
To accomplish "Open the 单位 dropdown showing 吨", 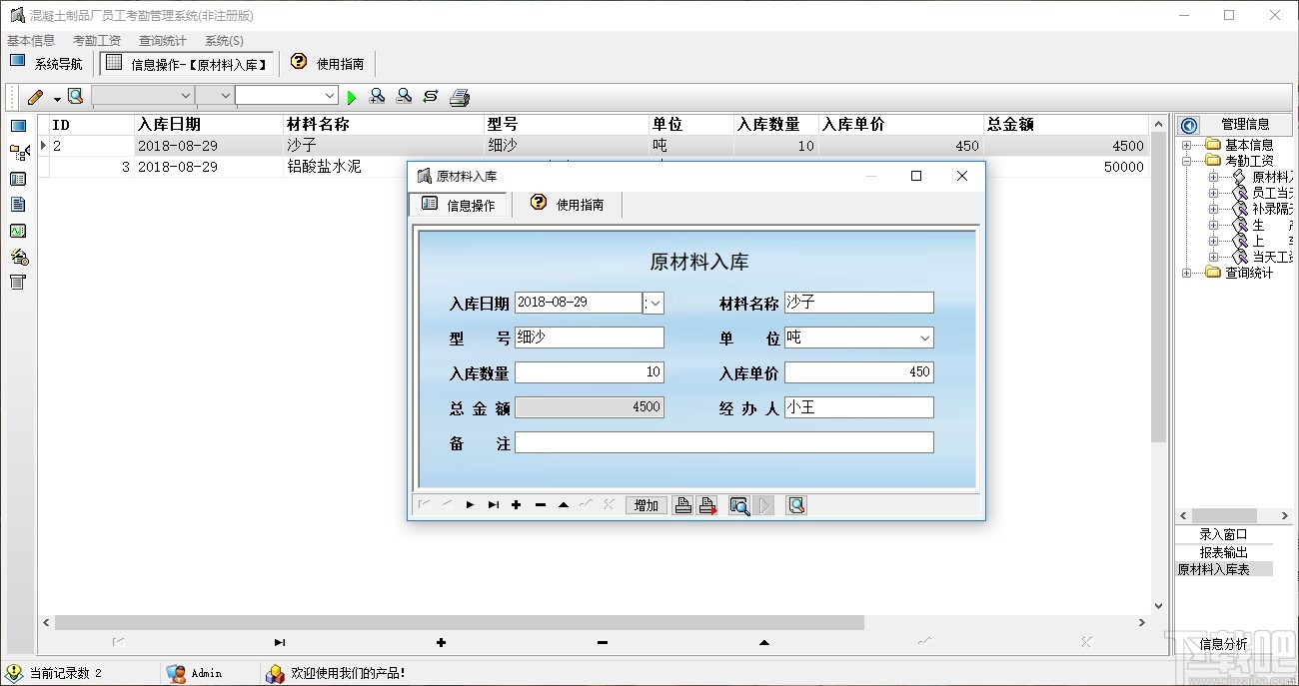I will (x=924, y=338).
